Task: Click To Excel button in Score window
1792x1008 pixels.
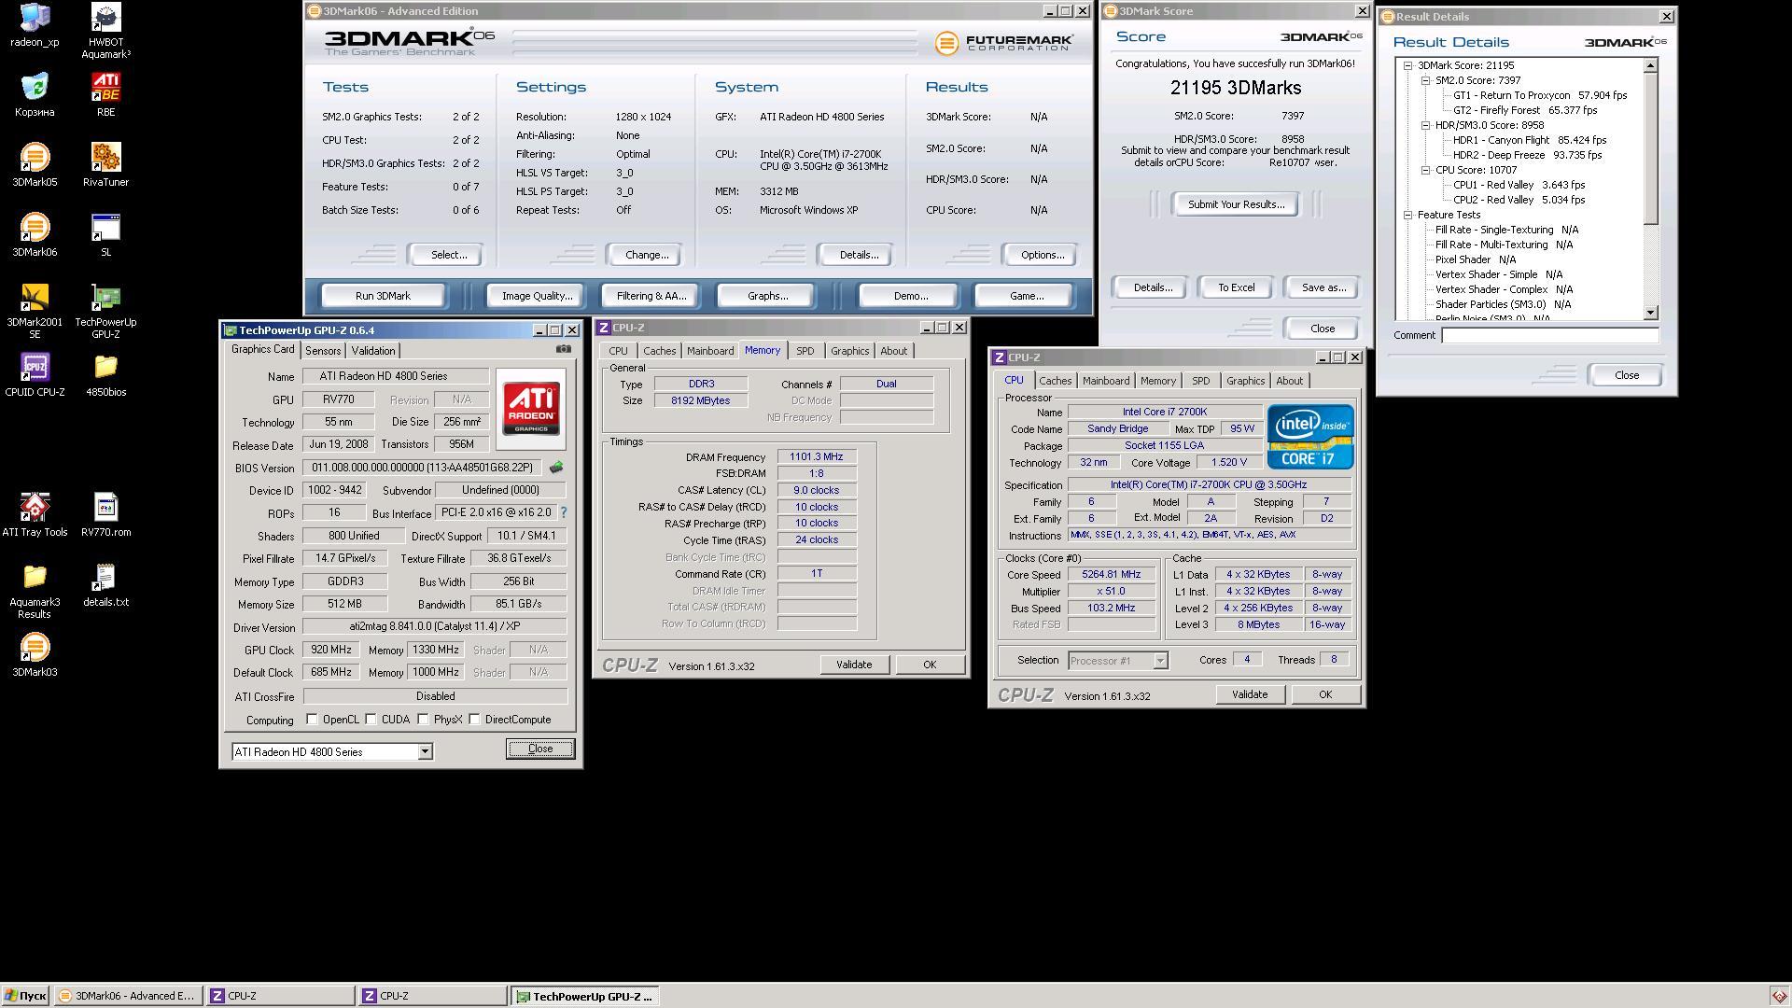Action: [x=1236, y=287]
